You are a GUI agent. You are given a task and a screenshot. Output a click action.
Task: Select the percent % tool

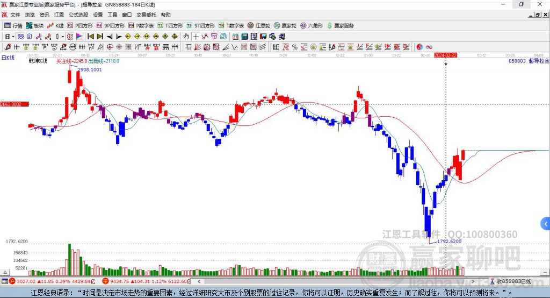pyautogui.click(x=295, y=47)
